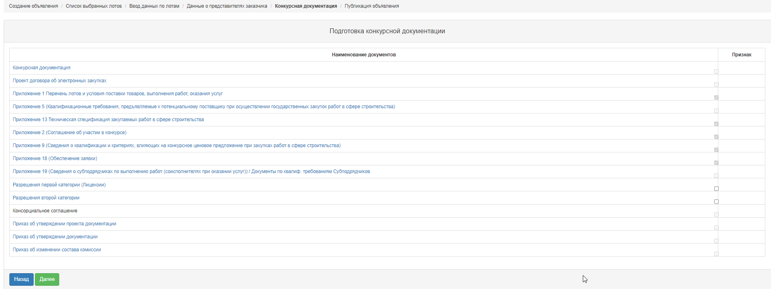The image size is (771, 289).
Task: Click checkbox in 'Проект договора об электронных закупках' row
Action: click(x=716, y=84)
